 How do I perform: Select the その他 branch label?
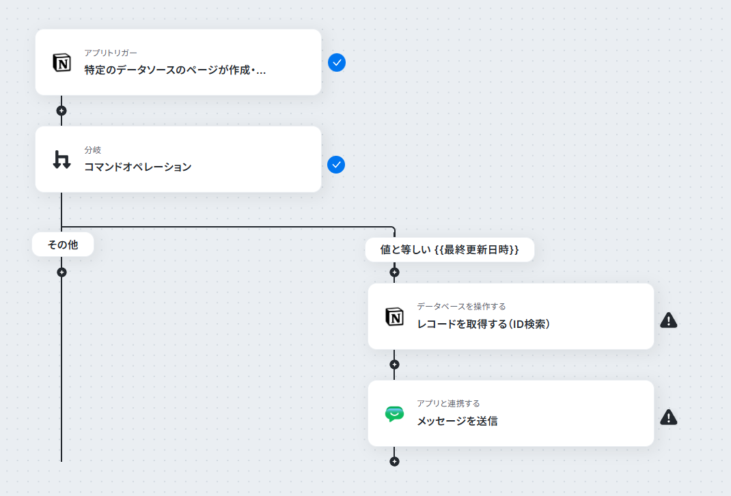click(x=63, y=245)
